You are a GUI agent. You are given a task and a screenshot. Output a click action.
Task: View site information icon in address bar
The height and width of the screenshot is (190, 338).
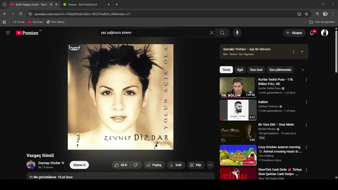click(30, 14)
